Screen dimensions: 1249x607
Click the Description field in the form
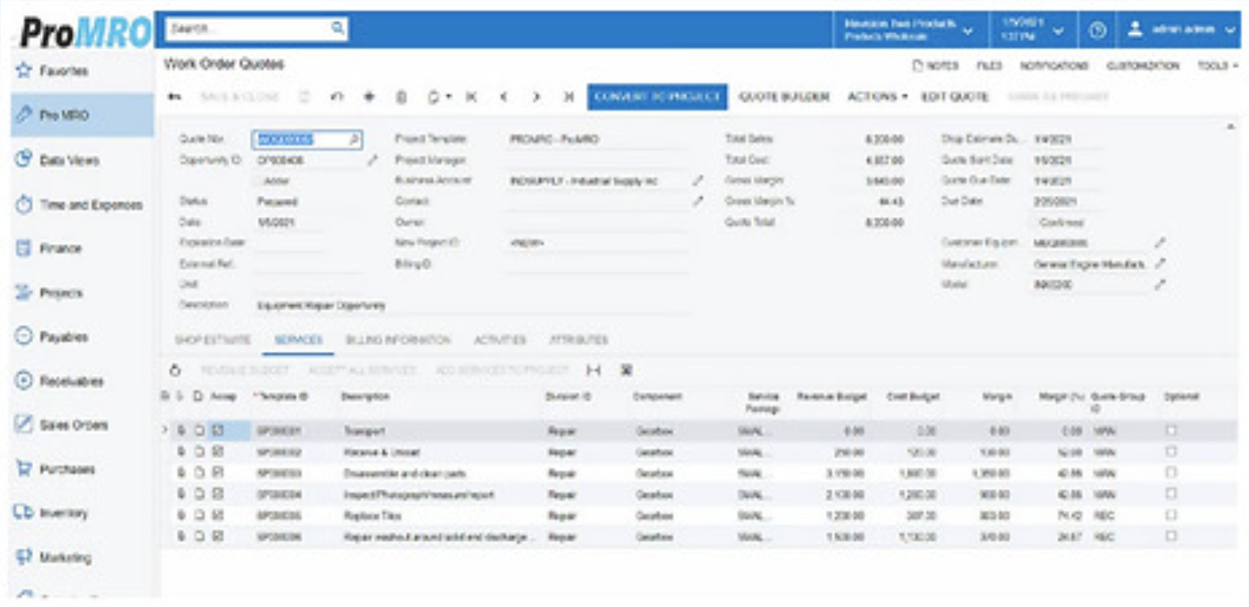click(471, 305)
